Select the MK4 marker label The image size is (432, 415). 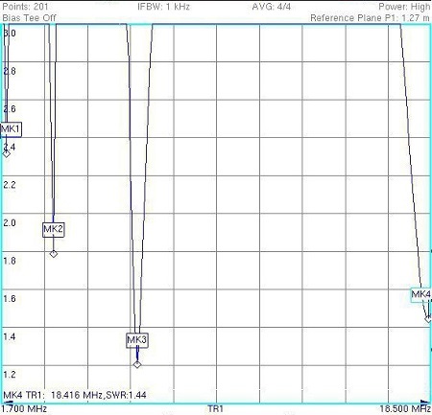tap(420, 294)
